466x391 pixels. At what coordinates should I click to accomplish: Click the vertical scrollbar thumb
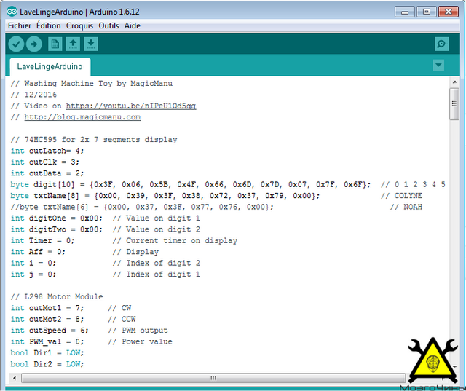(x=454, y=103)
